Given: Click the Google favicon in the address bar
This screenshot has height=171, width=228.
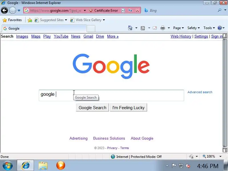Looking at the screenshot, I should coord(26,10).
